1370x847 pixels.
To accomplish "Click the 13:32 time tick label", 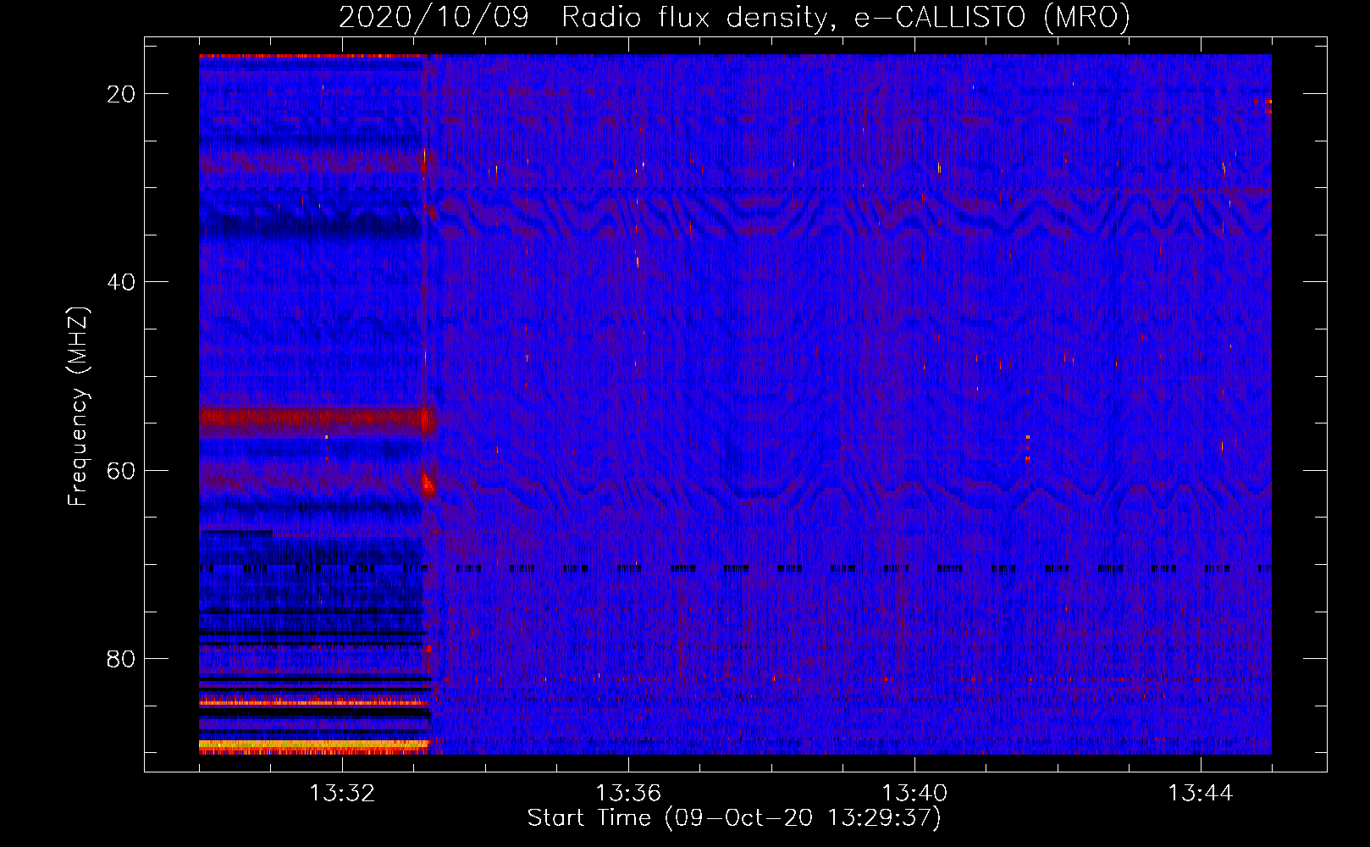I will 342,794.
